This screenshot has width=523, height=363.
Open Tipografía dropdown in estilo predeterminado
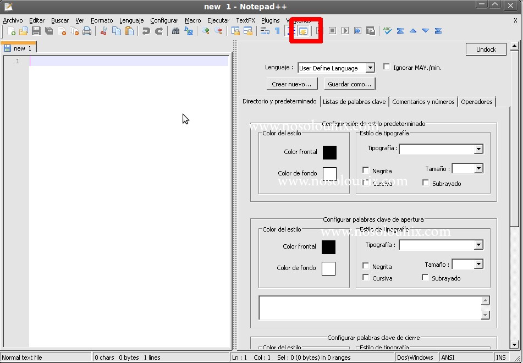point(478,149)
